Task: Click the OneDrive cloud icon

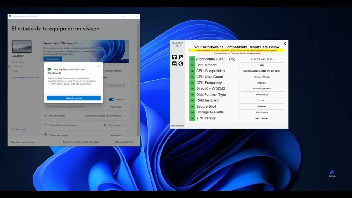Action: [46, 107]
